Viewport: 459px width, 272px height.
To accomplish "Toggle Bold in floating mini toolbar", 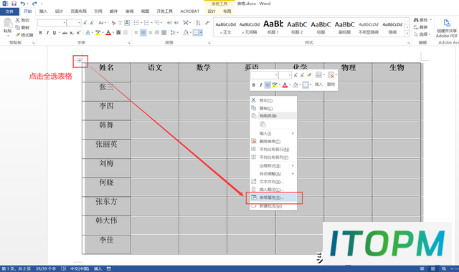I will pyautogui.click(x=253, y=85).
